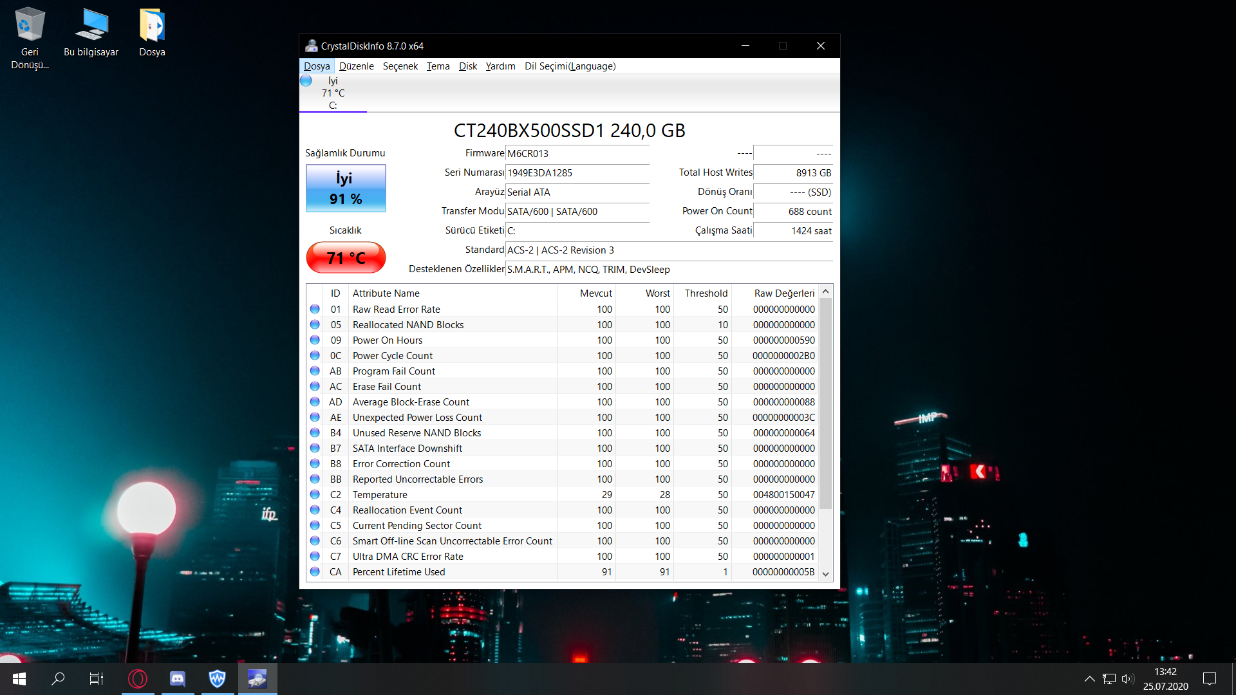
Task: Open the Tema menu
Action: [438, 66]
